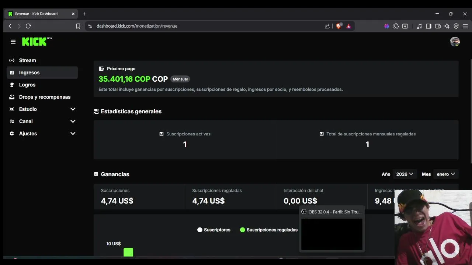
Task: Click the purple brain extension icon
Action: tap(386, 26)
